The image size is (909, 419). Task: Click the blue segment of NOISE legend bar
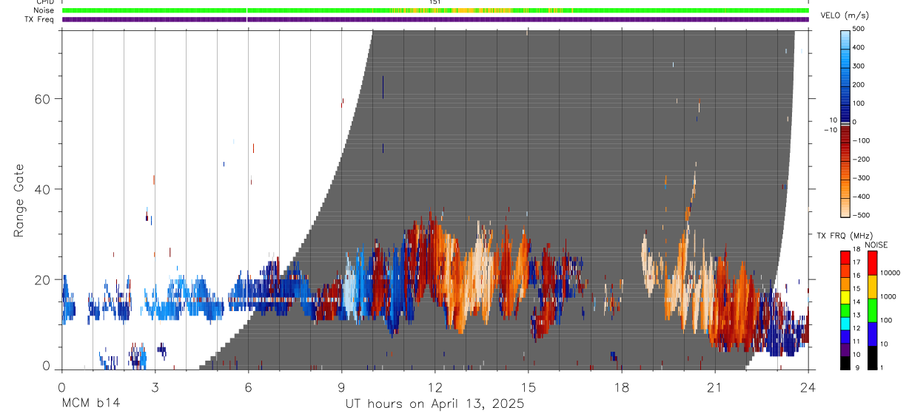click(x=872, y=334)
